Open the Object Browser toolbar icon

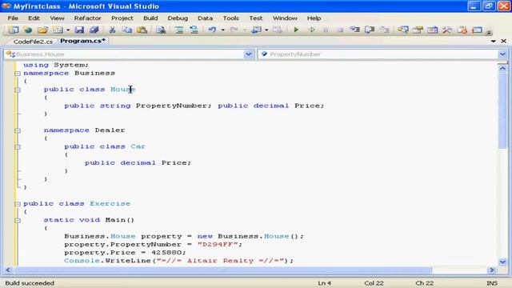[433, 30]
